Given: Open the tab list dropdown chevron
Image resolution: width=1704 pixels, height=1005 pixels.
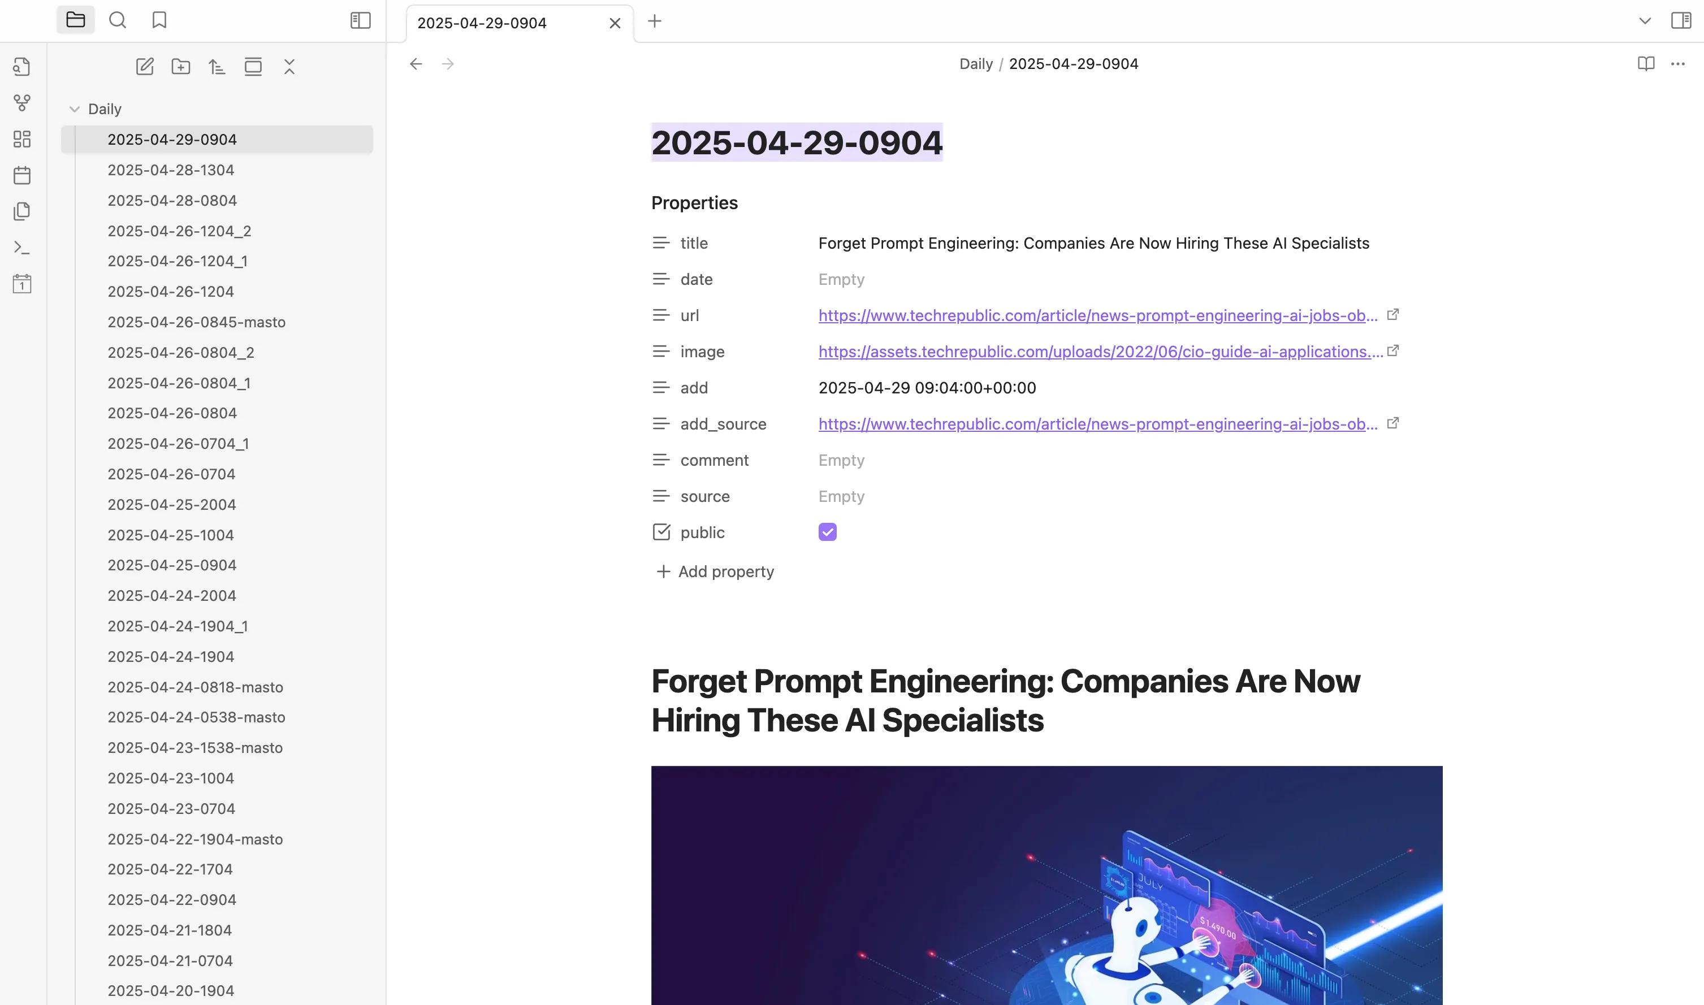Looking at the screenshot, I should [x=1645, y=21].
